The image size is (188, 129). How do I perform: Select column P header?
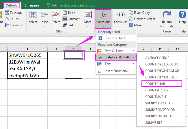click(x=160, y=49)
